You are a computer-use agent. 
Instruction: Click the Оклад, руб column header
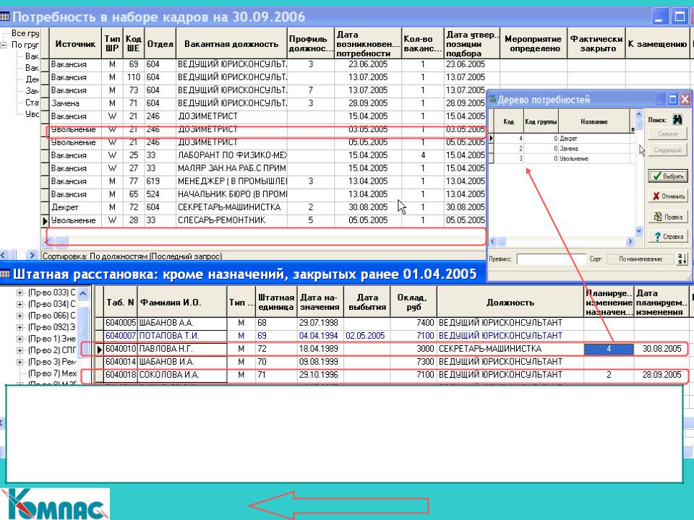(414, 303)
